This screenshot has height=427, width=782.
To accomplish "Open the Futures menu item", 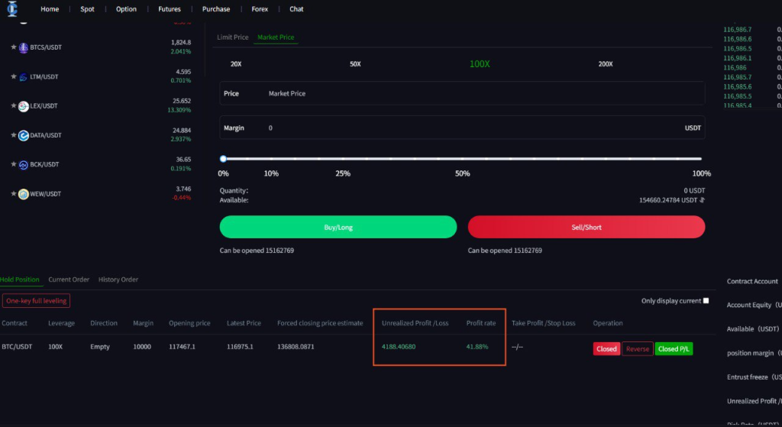I will 170,9.
